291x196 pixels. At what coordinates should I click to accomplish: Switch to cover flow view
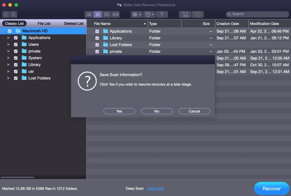pos(115,14)
